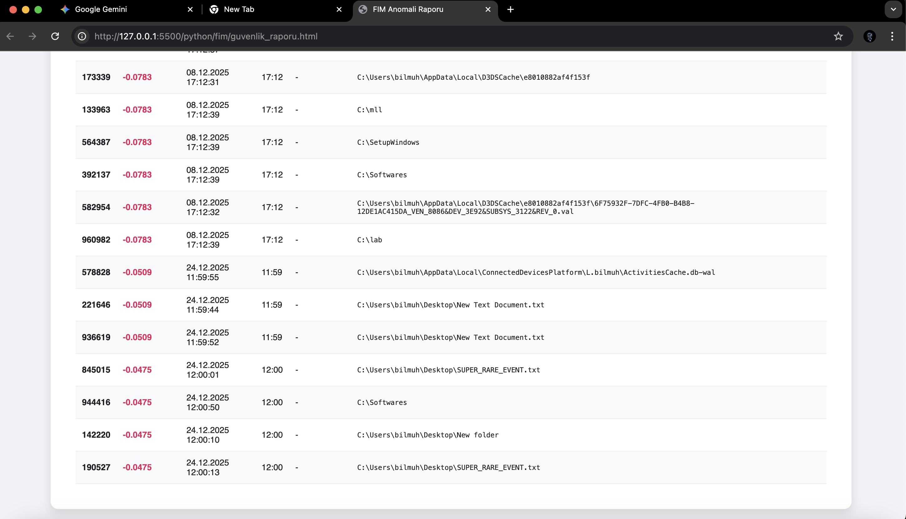Click the globe icon on FIM tab
The image size is (906, 519).
(363, 10)
